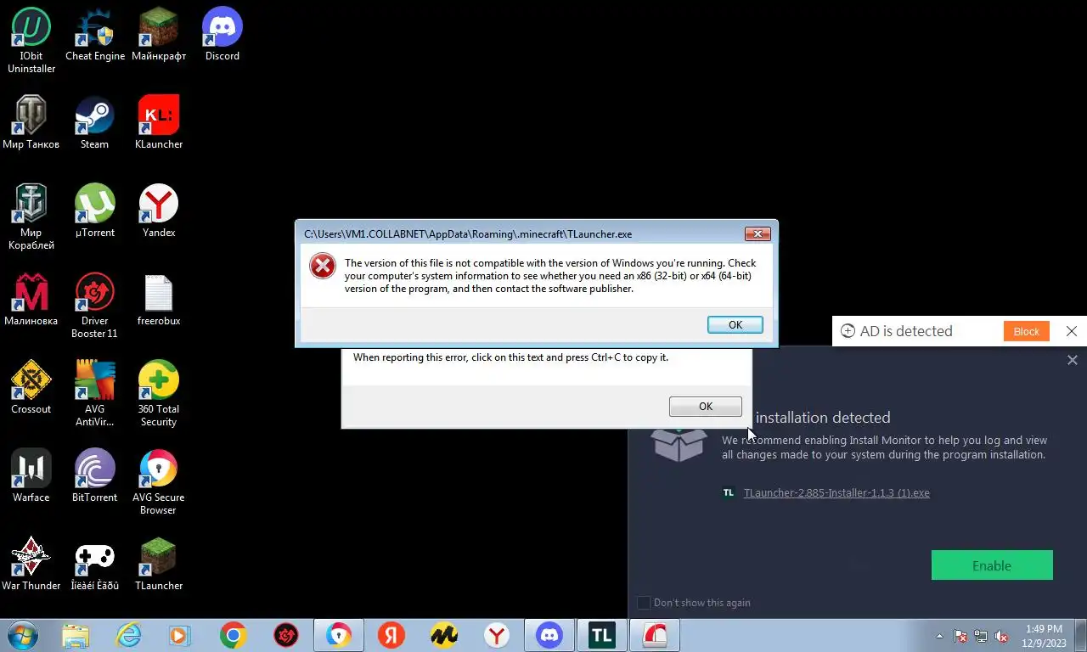Open the network tray icon

[x=981, y=636]
